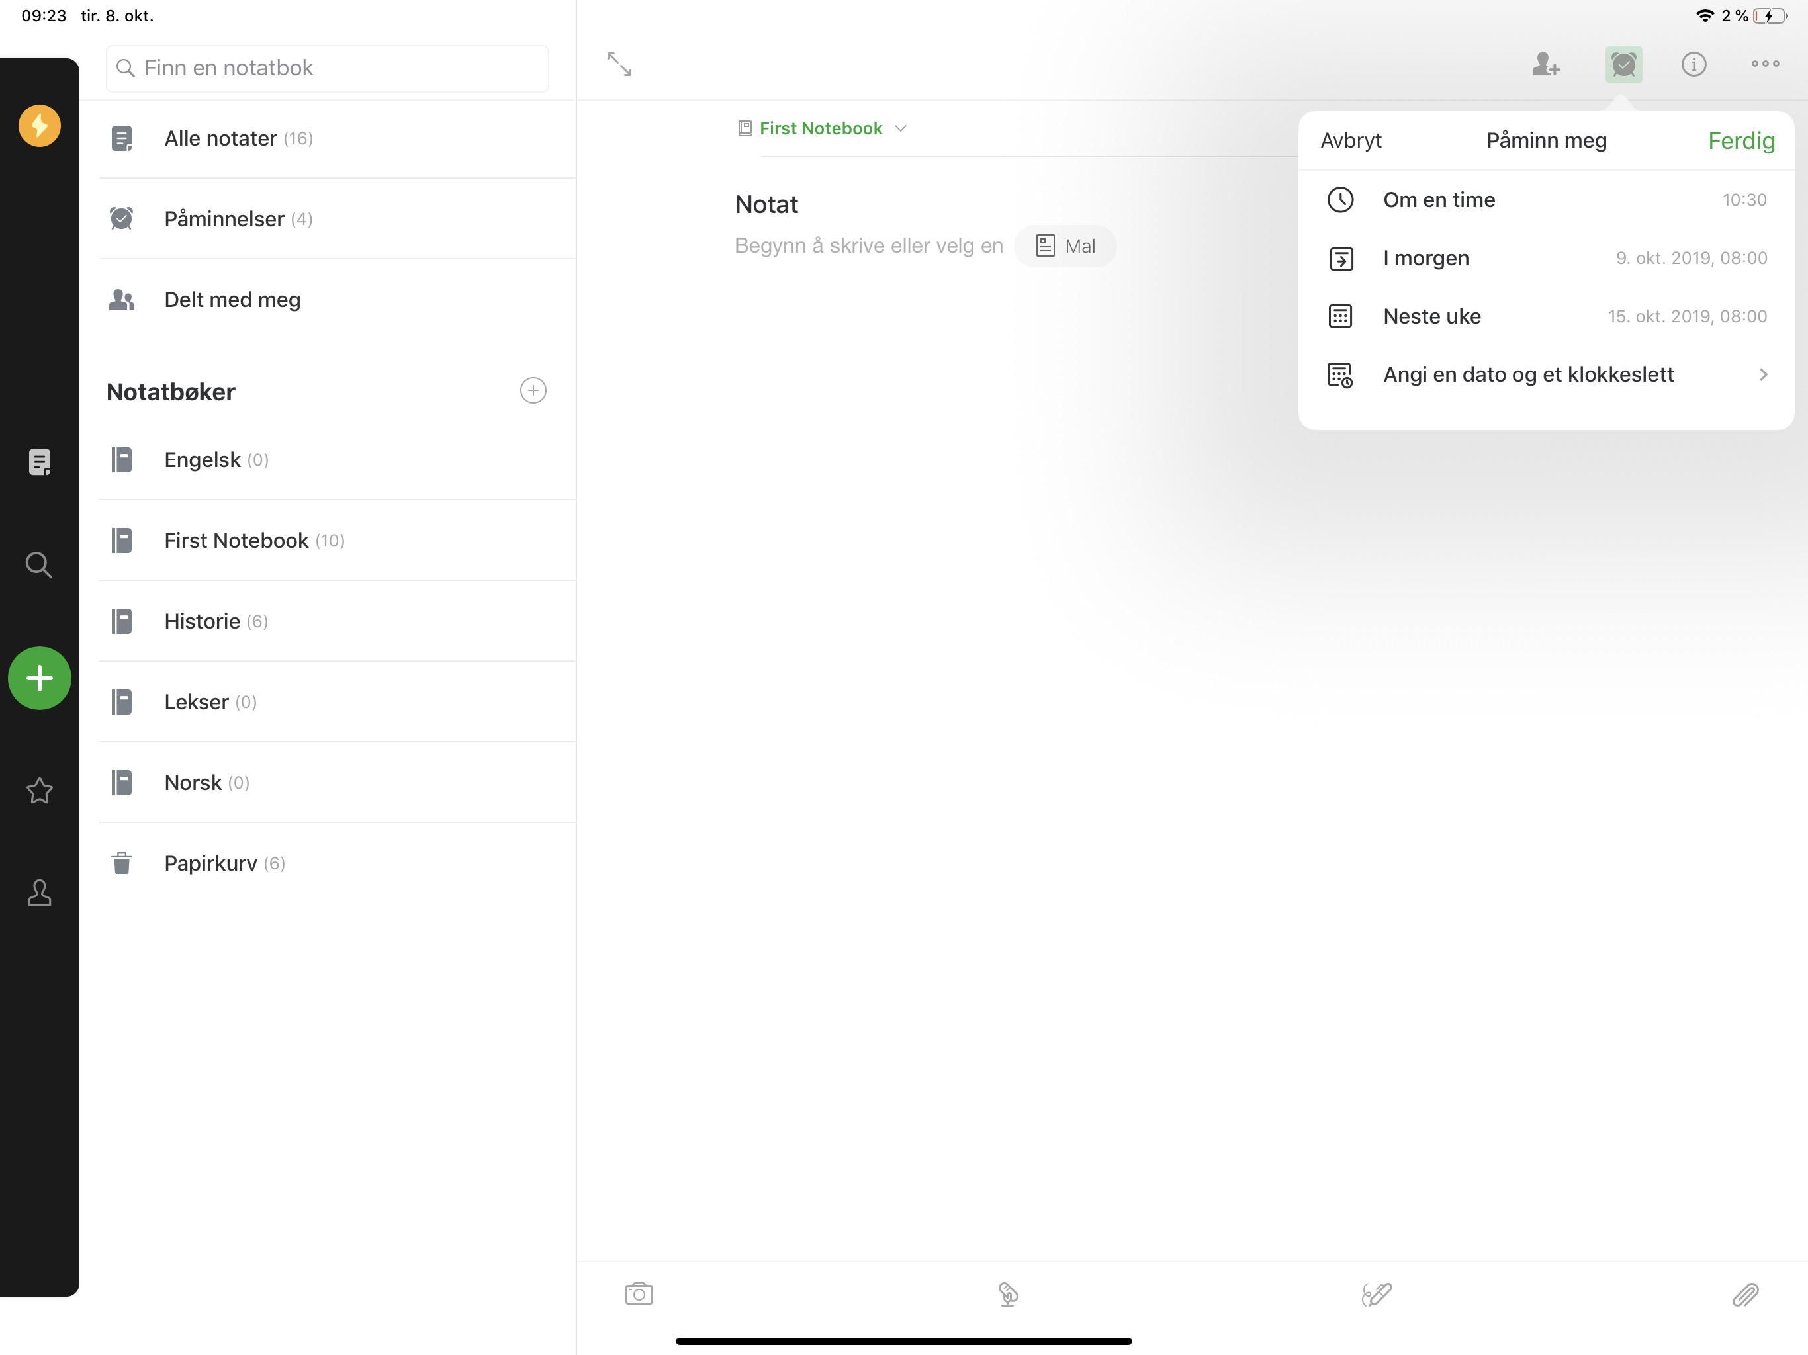This screenshot has width=1808, height=1355.
Task: Create a new note with green plus button
Action: click(x=39, y=678)
